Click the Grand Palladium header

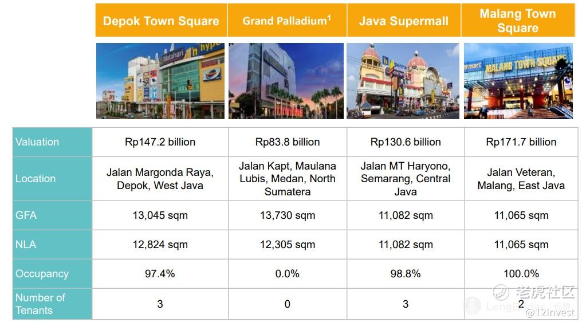[x=287, y=20]
